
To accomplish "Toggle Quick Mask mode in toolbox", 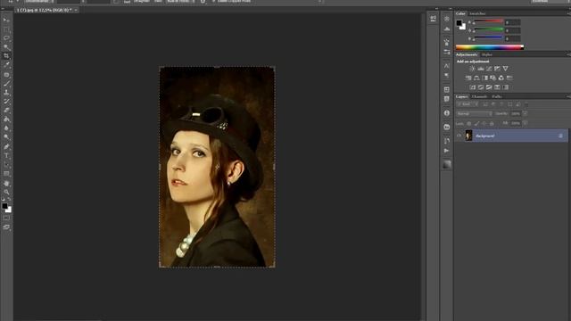I will 6,218.
